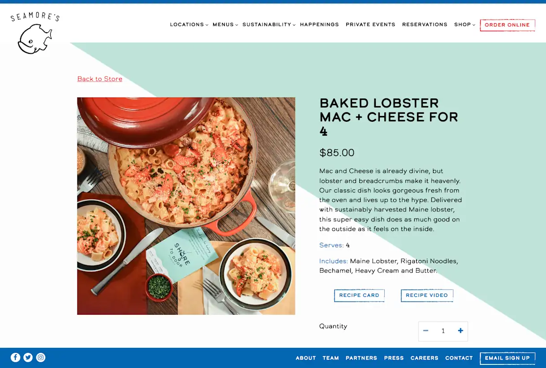The height and width of the screenshot is (368, 546).
Task: Decrease quantity with the minus icon
Action: tap(426, 331)
